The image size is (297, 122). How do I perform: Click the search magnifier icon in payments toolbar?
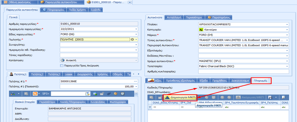click(283, 97)
